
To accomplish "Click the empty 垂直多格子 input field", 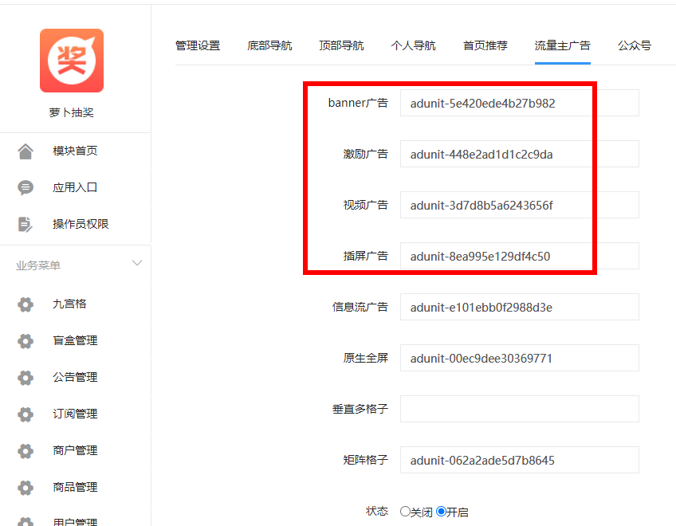I will [x=520, y=409].
